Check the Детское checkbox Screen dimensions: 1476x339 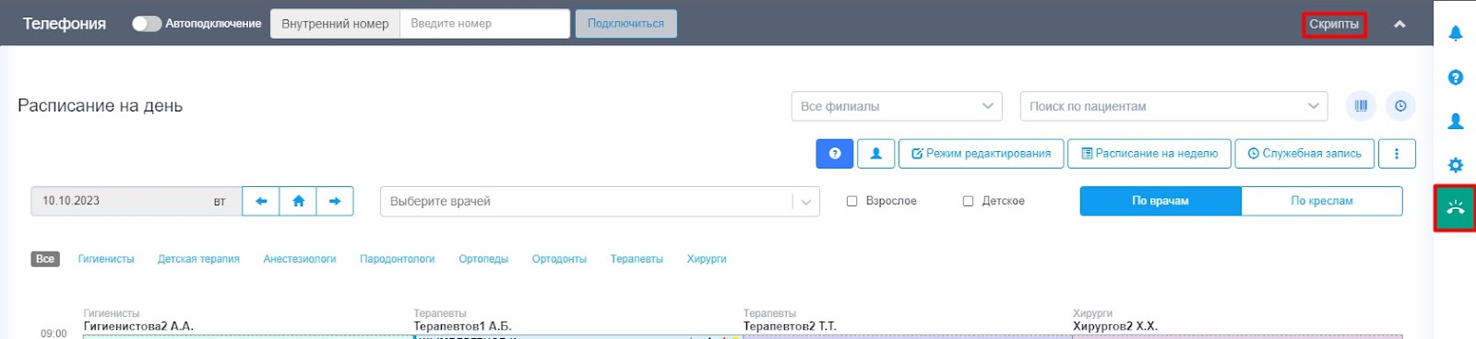click(x=968, y=201)
